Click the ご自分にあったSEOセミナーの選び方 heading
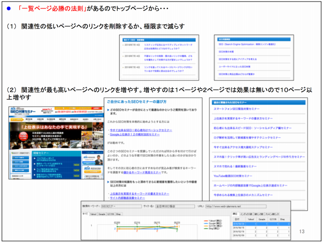This screenshot has height=243, width=323. pyautogui.click(x=137, y=102)
